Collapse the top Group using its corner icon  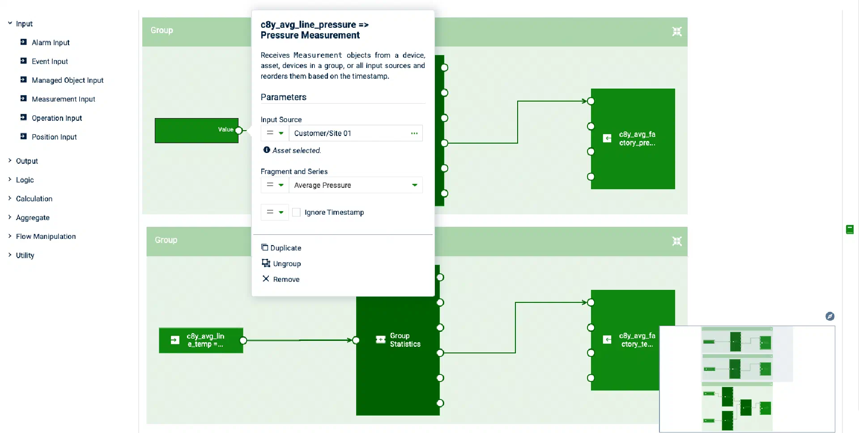pyautogui.click(x=677, y=31)
